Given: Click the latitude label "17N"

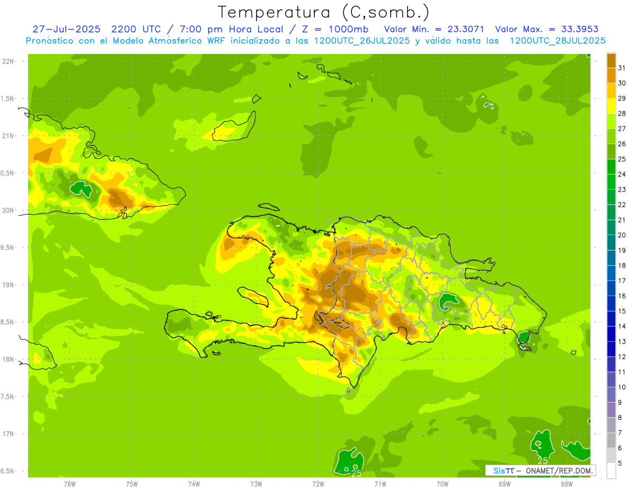Looking at the screenshot, I should 8,434.
